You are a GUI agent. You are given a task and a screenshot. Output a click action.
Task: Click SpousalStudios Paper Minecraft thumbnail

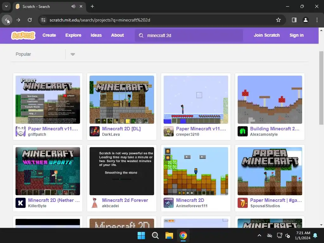coord(270,171)
